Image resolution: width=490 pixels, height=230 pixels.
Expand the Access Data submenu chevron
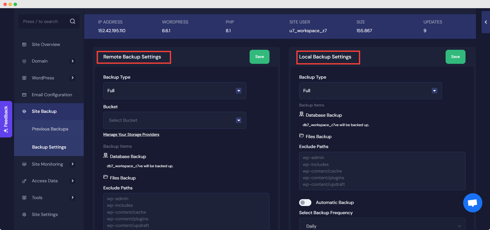(72, 181)
